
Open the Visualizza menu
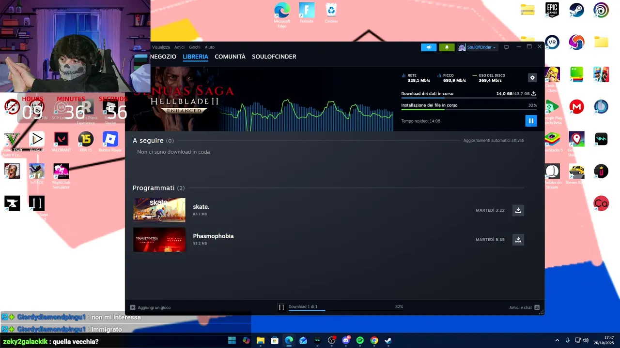click(161, 47)
